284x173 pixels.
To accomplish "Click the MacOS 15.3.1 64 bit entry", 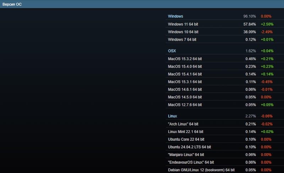I will (185, 82).
